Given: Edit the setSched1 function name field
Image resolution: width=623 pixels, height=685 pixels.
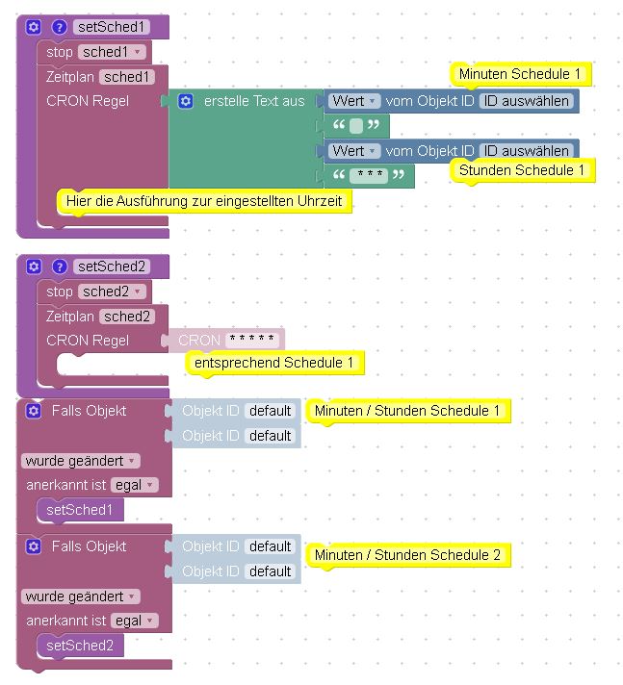Looking at the screenshot, I should [x=112, y=27].
